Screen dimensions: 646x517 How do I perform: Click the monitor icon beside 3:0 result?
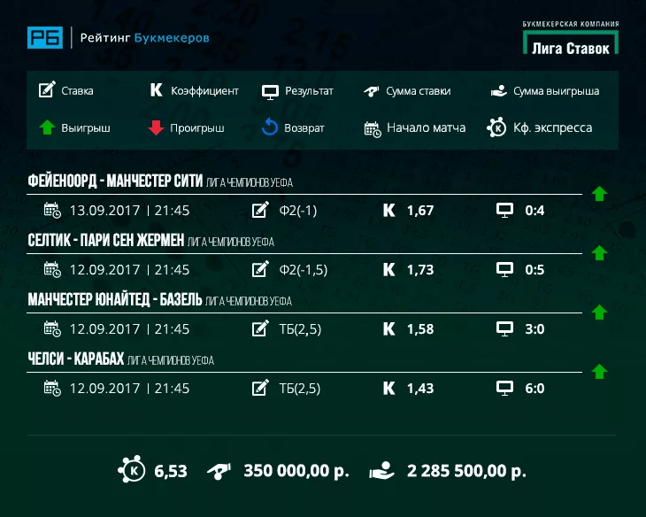coord(504,329)
